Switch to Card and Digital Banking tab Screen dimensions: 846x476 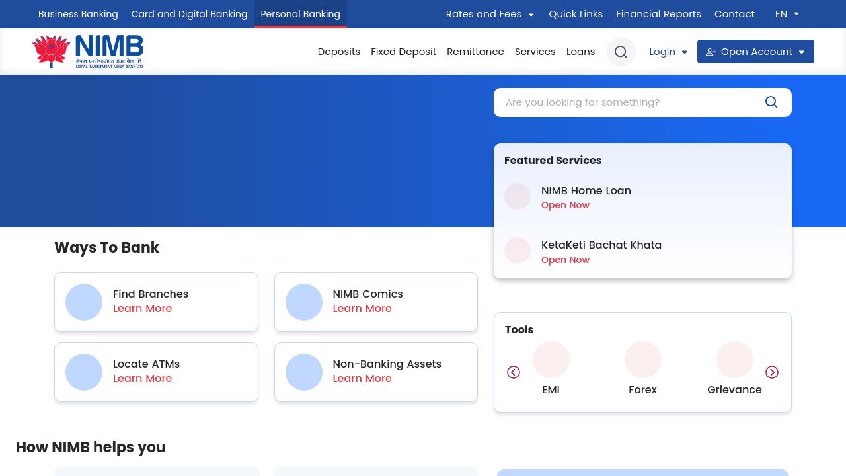[189, 14]
